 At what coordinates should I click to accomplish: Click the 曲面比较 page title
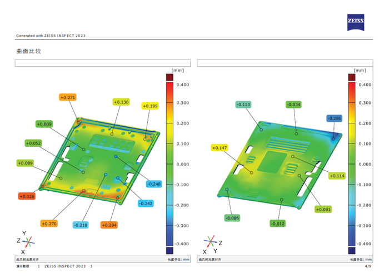[29, 52]
